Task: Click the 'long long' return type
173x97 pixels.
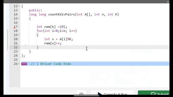Action: (x=38, y=14)
